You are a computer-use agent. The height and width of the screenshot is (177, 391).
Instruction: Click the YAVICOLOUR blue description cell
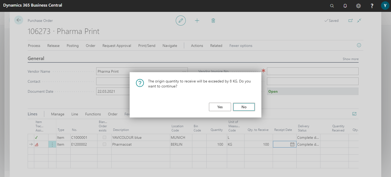click(141, 137)
